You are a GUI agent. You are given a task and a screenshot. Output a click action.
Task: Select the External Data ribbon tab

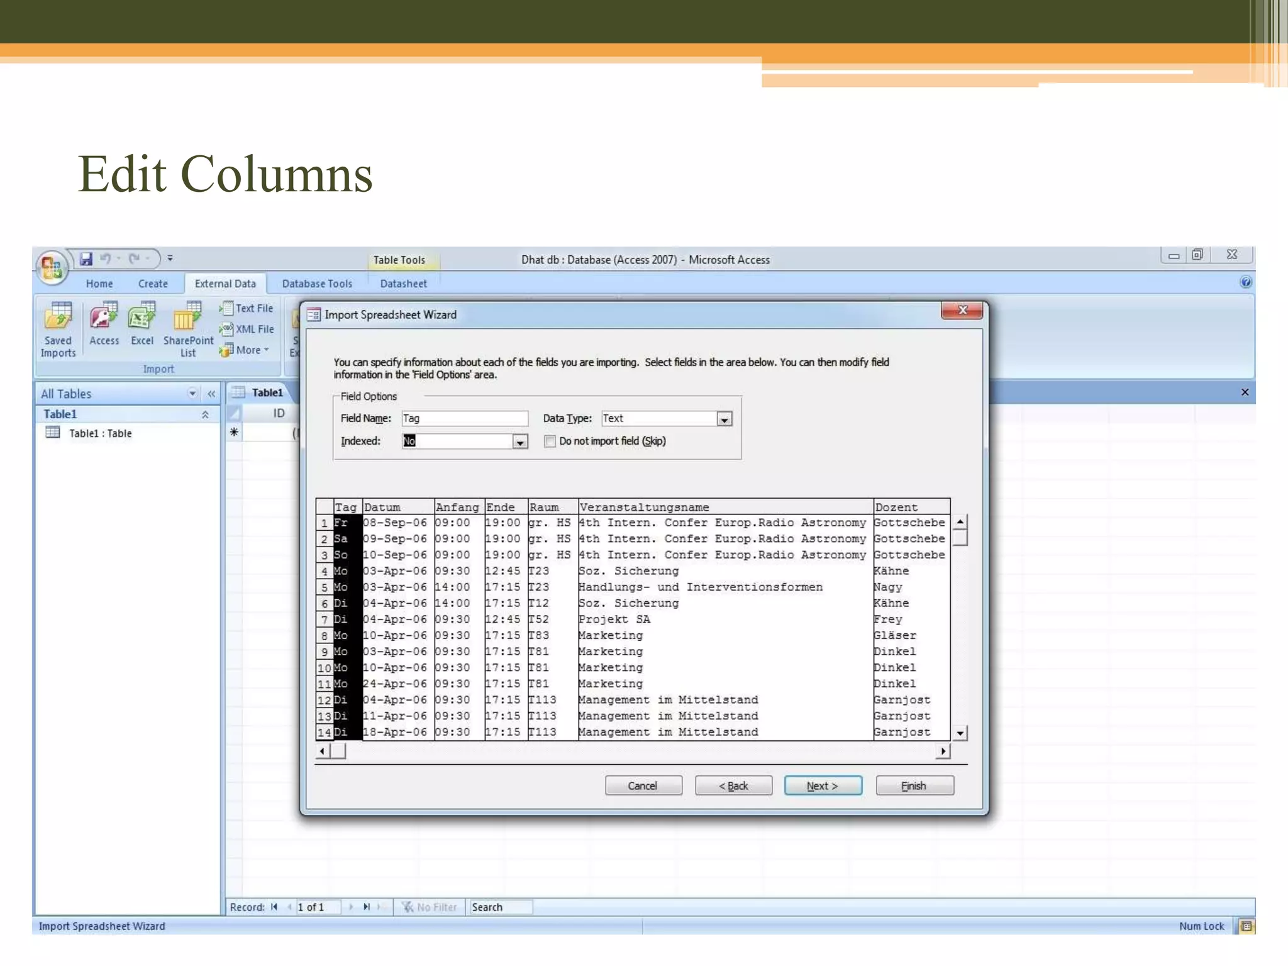pyautogui.click(x=225, y=284)
